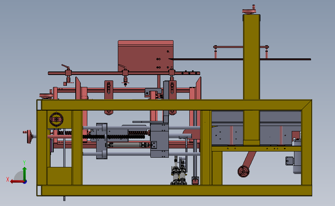Select the long thin black horizontal rod
335x206 pixels.
240,59
